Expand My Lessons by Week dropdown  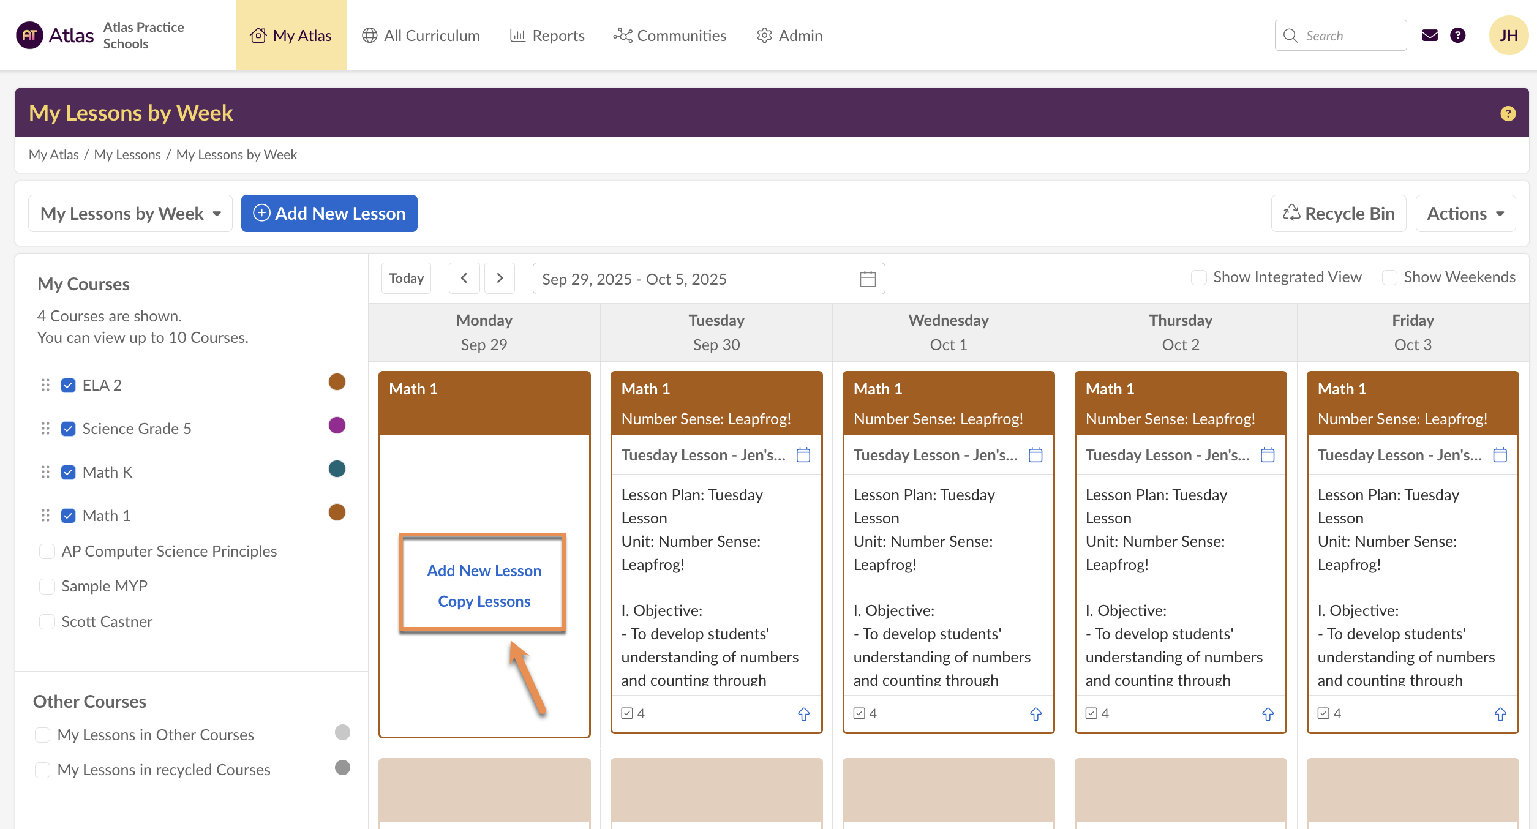click(x=130, y=214)
